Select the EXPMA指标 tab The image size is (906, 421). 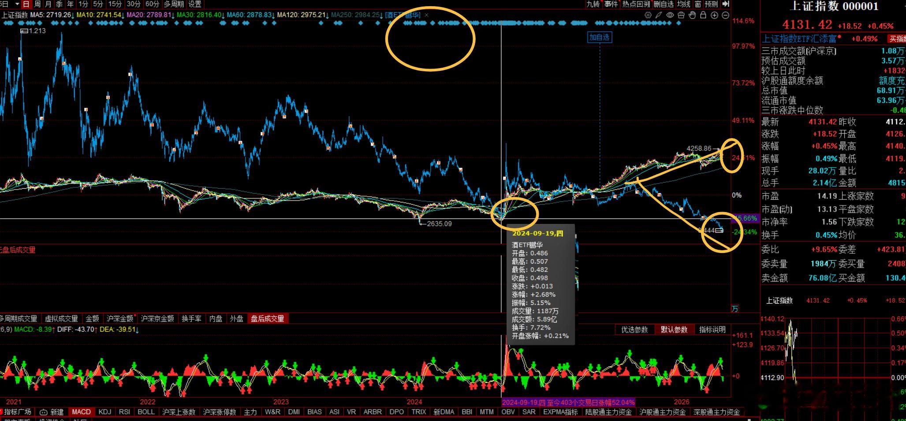point(560,412)
